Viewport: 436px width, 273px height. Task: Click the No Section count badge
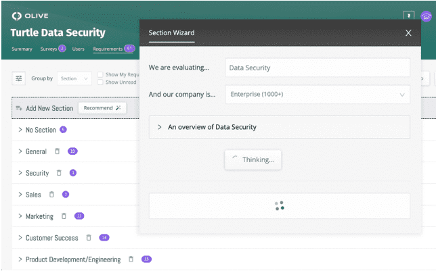click(63, 130)
